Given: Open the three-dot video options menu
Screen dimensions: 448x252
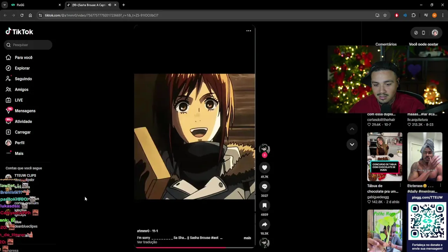Looking at the screenshot, I should click(x=248, y=31).
